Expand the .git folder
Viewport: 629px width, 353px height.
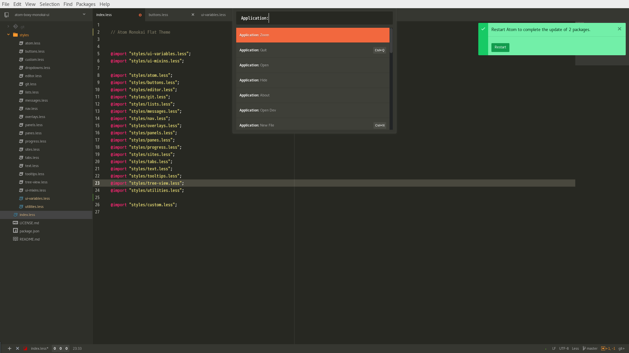[8, 26]
